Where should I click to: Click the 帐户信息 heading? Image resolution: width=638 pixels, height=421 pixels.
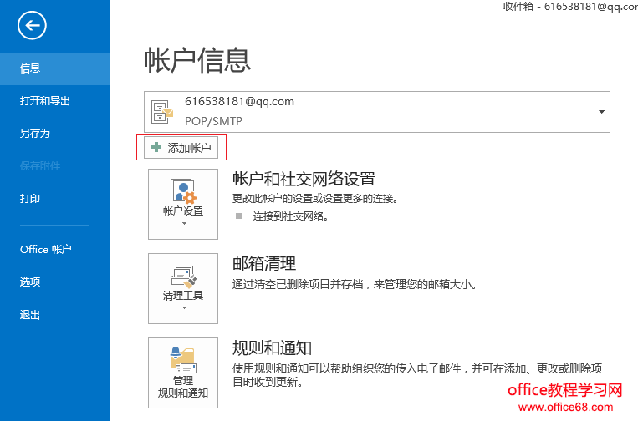point(197,60)
